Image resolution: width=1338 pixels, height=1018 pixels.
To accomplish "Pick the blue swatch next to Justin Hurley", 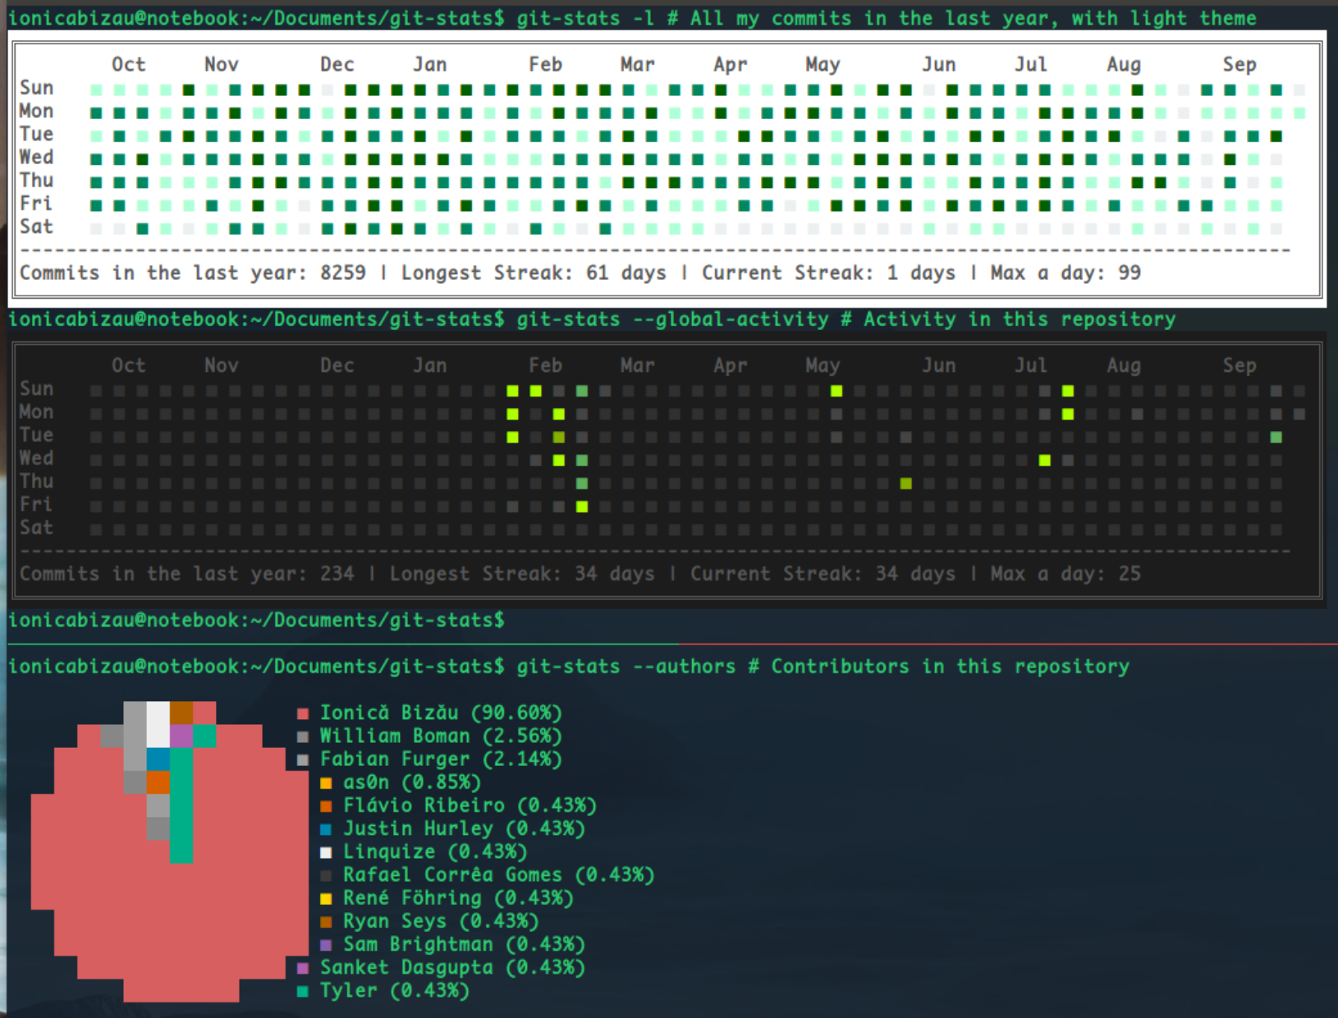I will coord(326,829).
